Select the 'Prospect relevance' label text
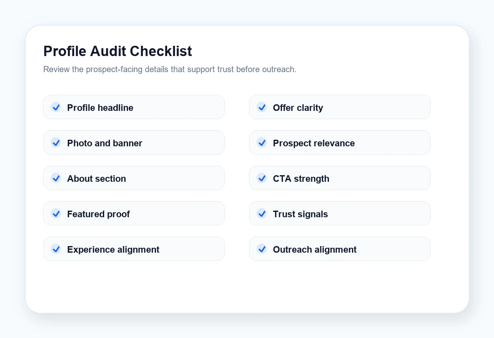Viewport: 494px width, 338px height. [x=314, y=143]
